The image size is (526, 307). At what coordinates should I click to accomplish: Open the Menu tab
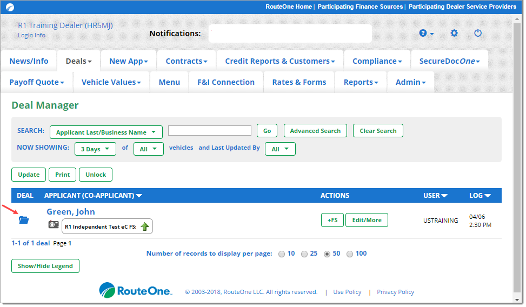(169, 82)
